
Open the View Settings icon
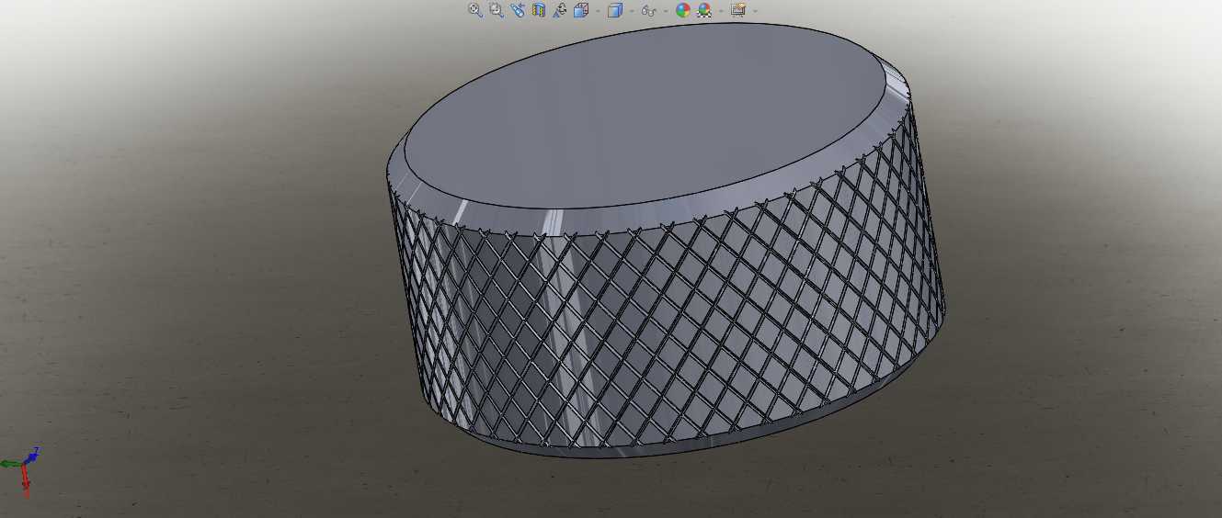[737, 10]
